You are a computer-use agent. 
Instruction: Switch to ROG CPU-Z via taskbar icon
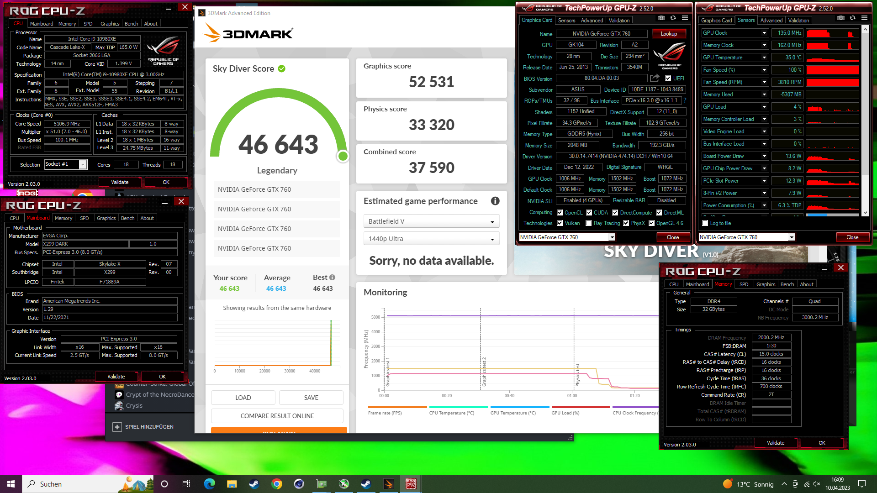[411, 484]
